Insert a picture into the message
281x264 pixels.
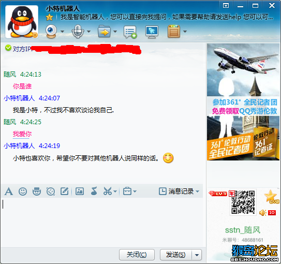pyautogui.click(x=80, y=191)
